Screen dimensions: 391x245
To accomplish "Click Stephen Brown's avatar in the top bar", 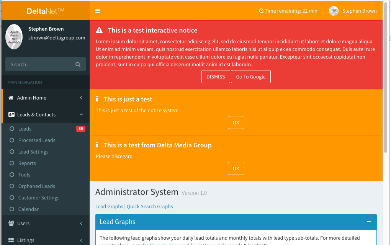I will 333,11.
